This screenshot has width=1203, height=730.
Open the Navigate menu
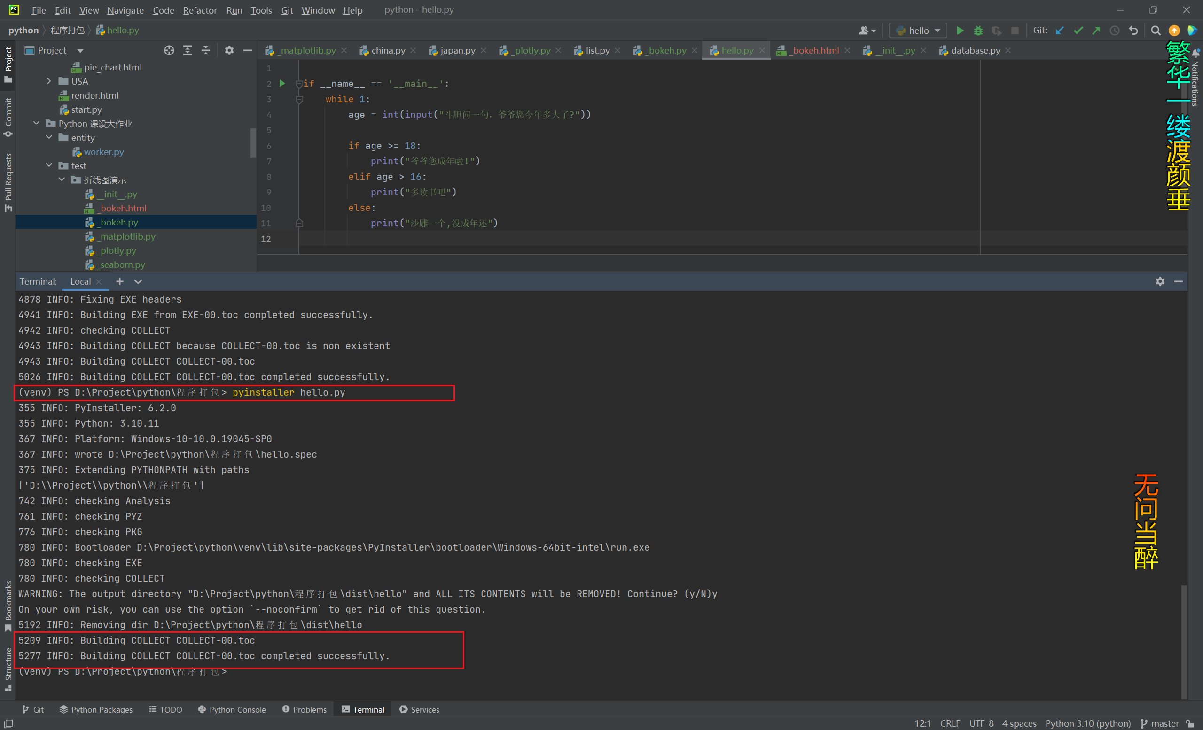click(x=125, y=10)
